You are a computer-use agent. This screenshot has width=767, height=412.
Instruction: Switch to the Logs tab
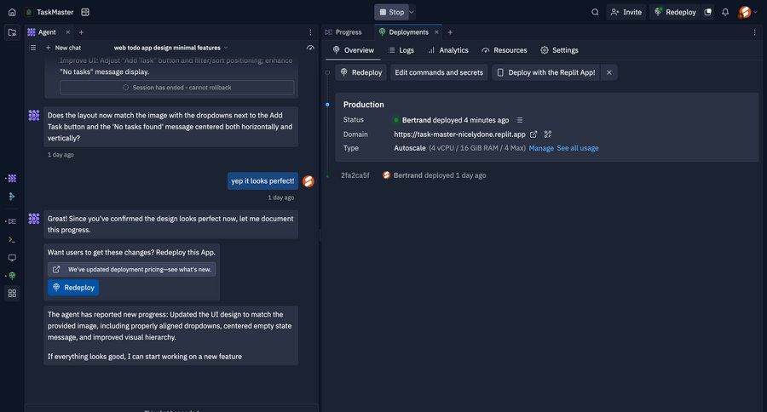(x=400, y=50)
